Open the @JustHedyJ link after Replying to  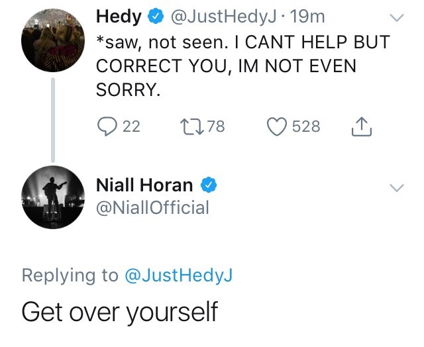pos(180,275)
